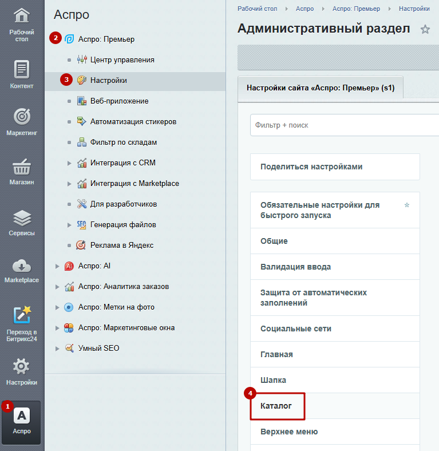Follow Аспро: Премьер breadcrumb link
The height and width of the screenshot is (451, 439).
[356, 9]
